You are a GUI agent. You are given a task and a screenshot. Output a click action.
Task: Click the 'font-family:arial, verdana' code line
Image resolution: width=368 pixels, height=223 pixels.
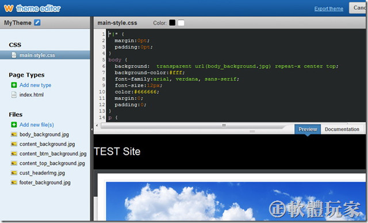point(177,79)
